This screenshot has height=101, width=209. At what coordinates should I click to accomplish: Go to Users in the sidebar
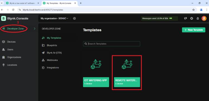click(10, 50)
